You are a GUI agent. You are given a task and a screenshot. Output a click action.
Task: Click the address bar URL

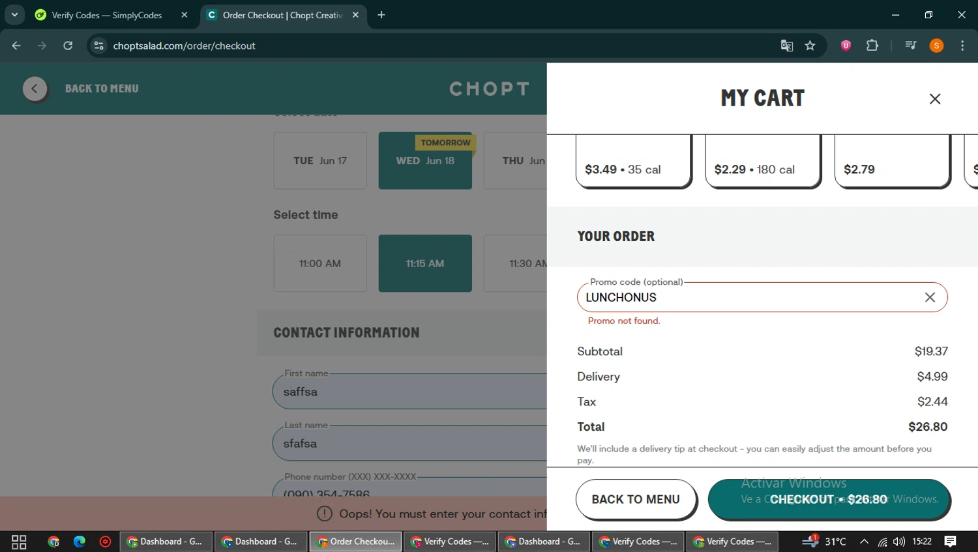(x=184, y=46)
